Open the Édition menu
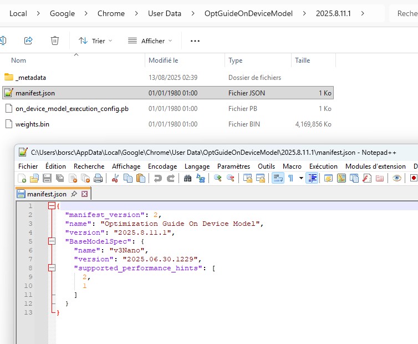The image size is (418, 344). pos(55,166)
